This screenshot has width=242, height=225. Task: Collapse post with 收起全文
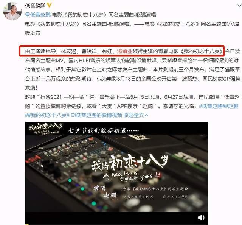[x=134, y=115]
